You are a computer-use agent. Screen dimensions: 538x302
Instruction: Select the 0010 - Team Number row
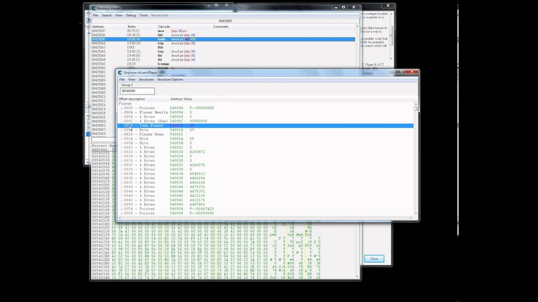coord(266,125)
